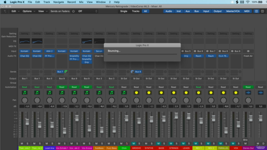Toggle the Aux channel filter button

click(x=188, y=11)
